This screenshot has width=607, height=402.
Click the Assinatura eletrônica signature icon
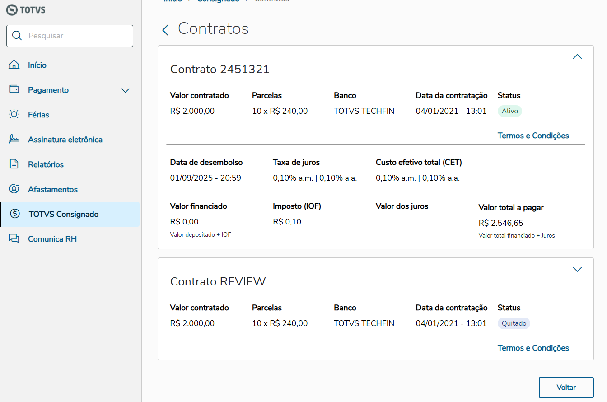[x=14, y=140]
